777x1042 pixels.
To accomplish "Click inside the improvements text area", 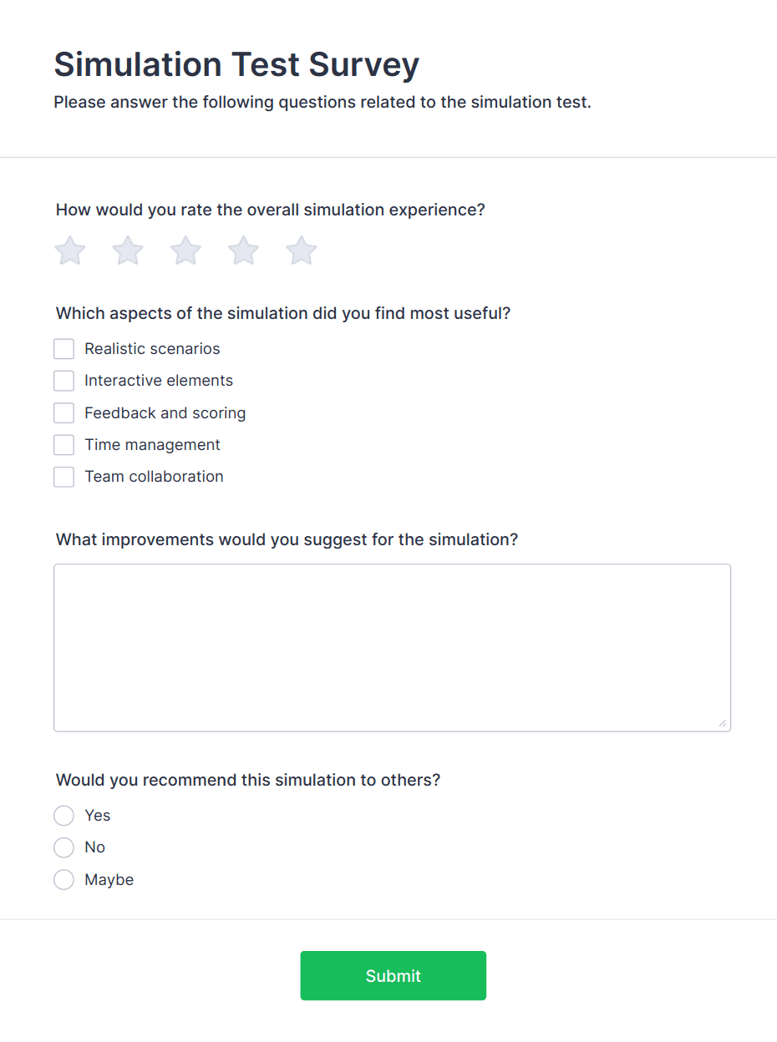I will (x=392, y=647).
